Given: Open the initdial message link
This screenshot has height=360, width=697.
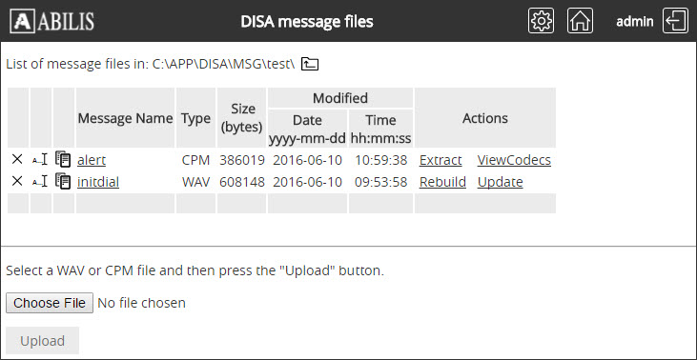Looking at the screenshot, I should point(98,182).
